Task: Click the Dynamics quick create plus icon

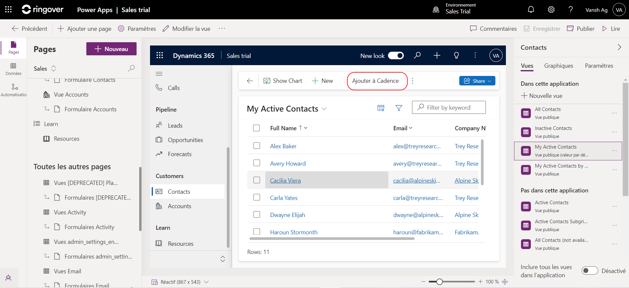Action: 437,55
